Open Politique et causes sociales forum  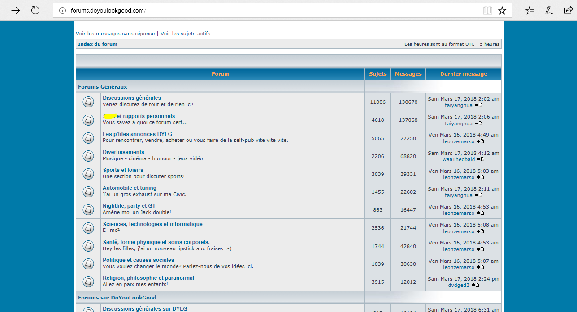point(138,260)
